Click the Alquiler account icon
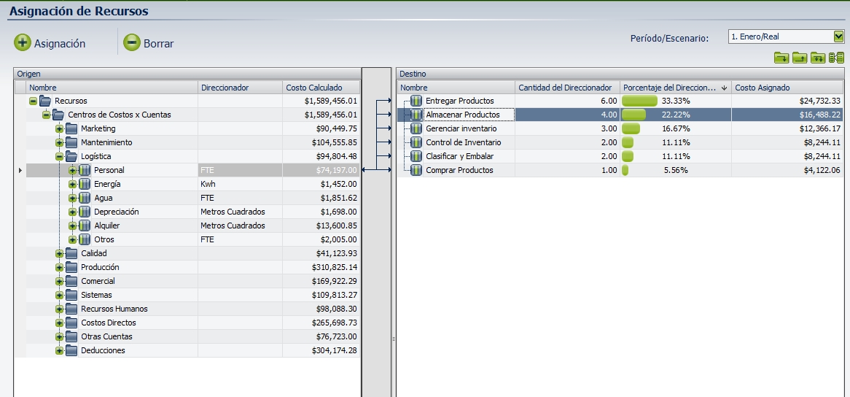850x397 pixels. [85, 226]
